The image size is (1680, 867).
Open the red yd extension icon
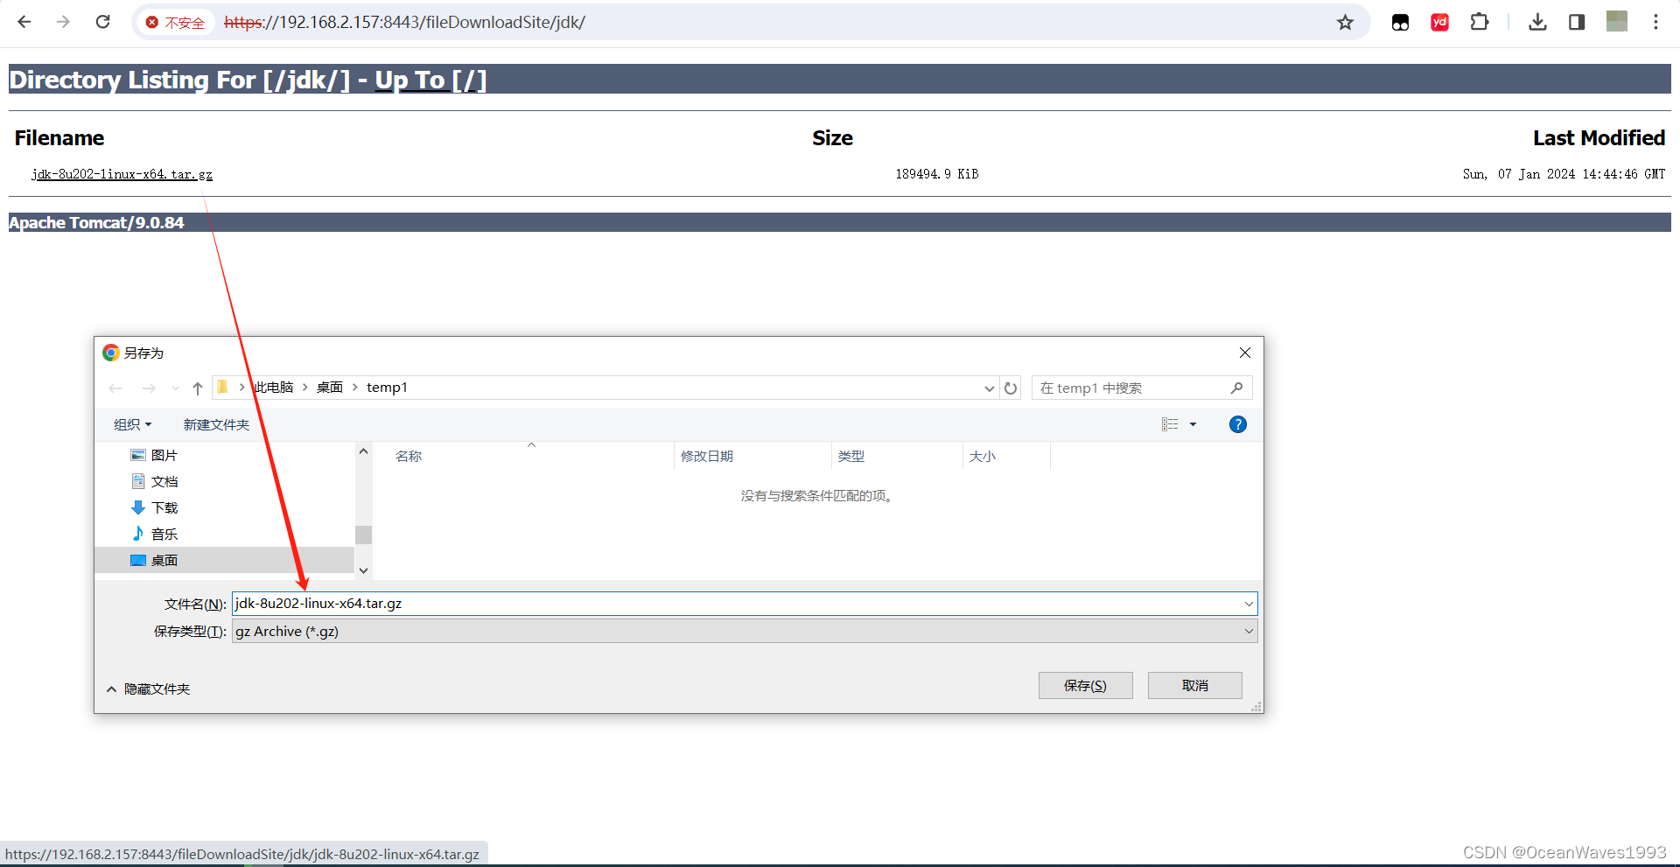pyautogui.click(x=1439, y=23)
